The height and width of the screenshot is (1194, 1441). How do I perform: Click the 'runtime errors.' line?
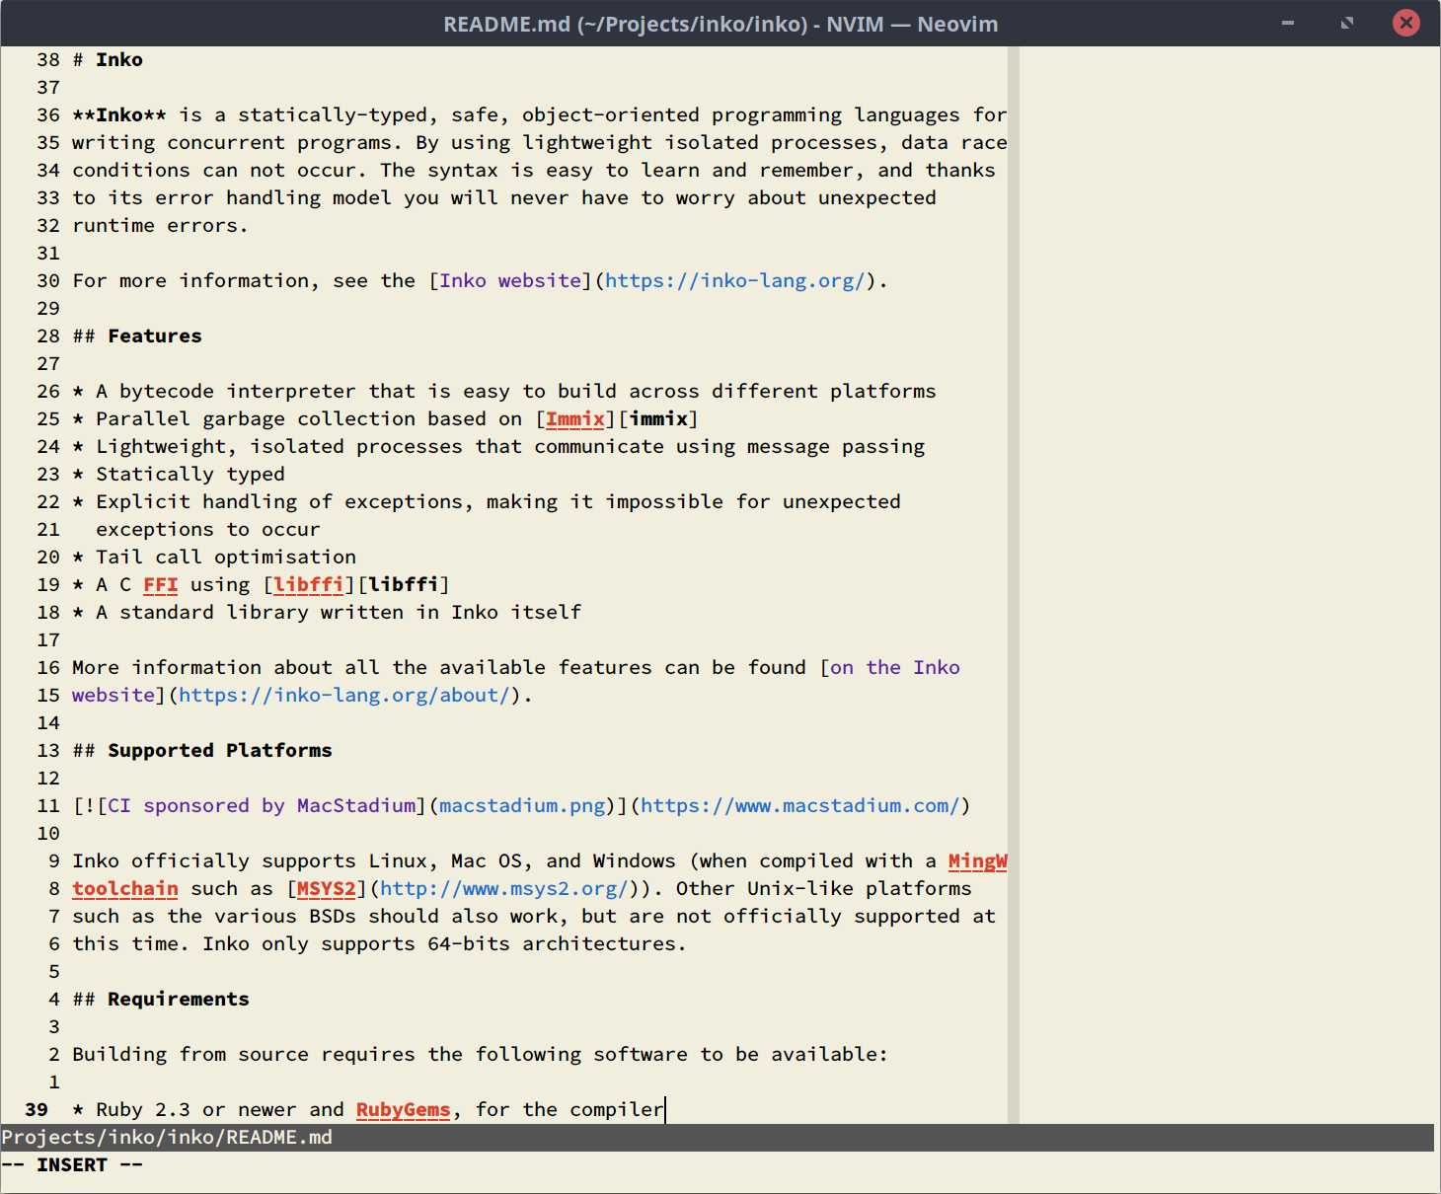pos(161,225)
